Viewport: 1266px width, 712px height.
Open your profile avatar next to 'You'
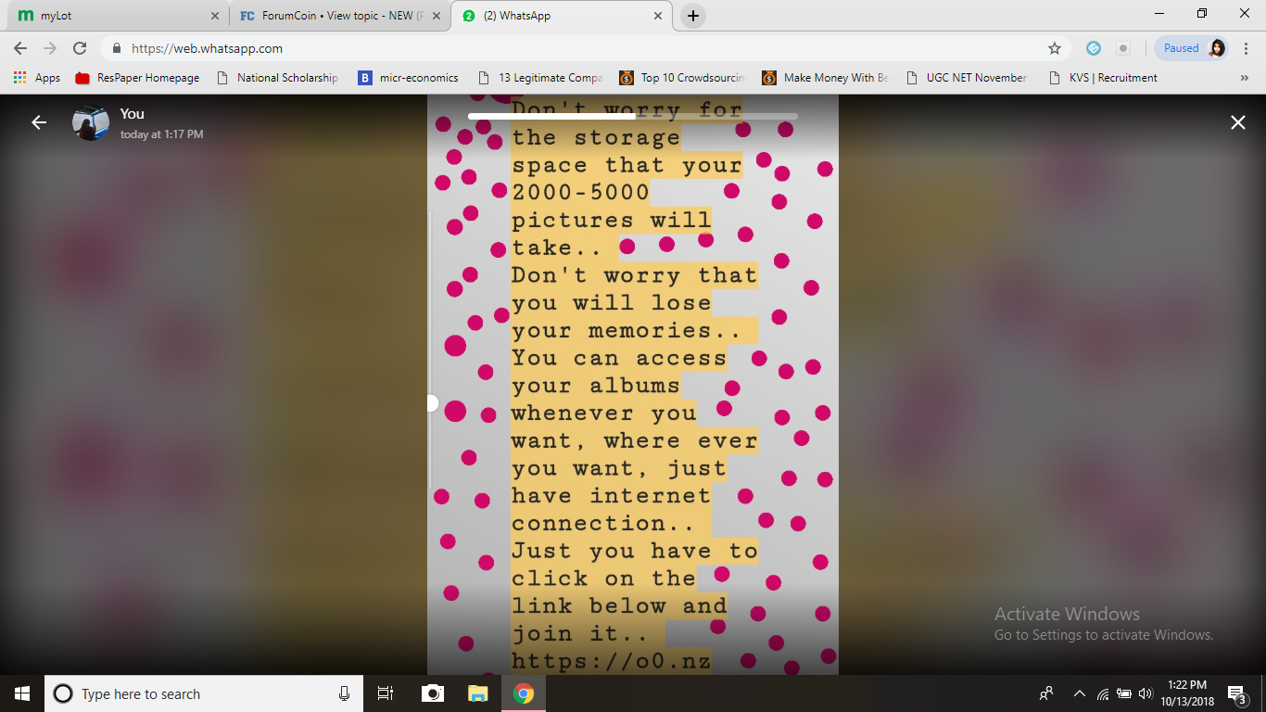pyautogui.click(x=91, y=121)
